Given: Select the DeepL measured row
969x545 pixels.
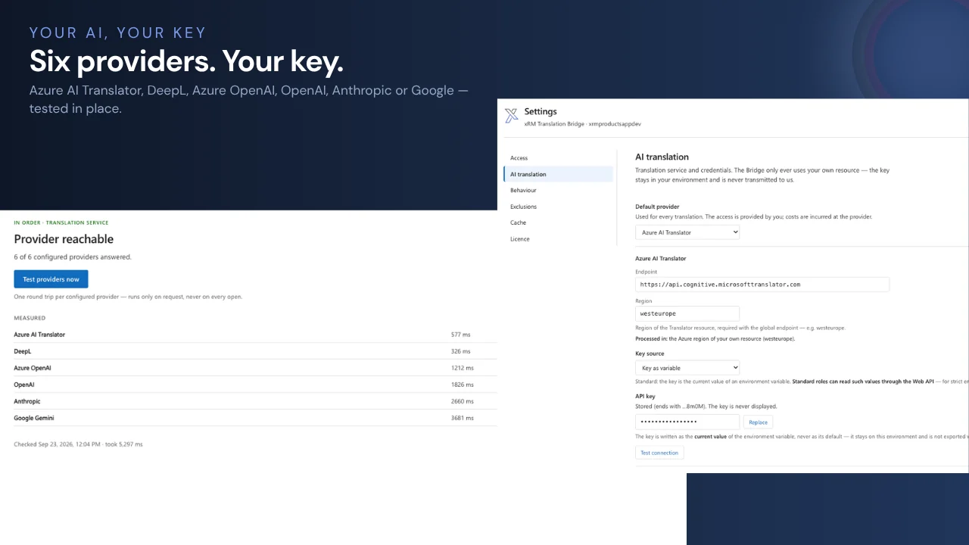Looking at the screenshot, I should point(255,351).
